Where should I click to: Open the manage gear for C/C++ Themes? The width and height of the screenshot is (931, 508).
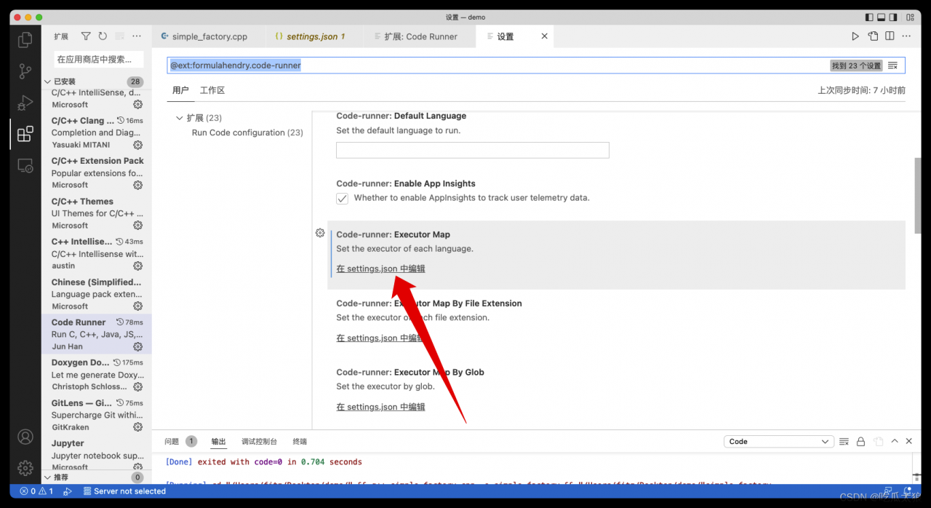click(137, 226)
